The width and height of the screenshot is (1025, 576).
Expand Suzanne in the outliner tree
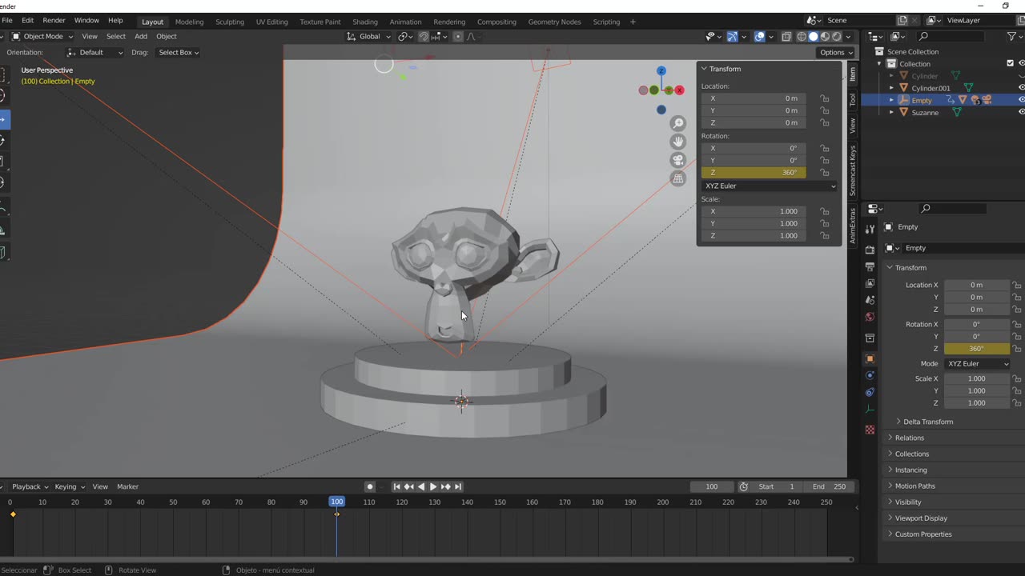point(891,113)
